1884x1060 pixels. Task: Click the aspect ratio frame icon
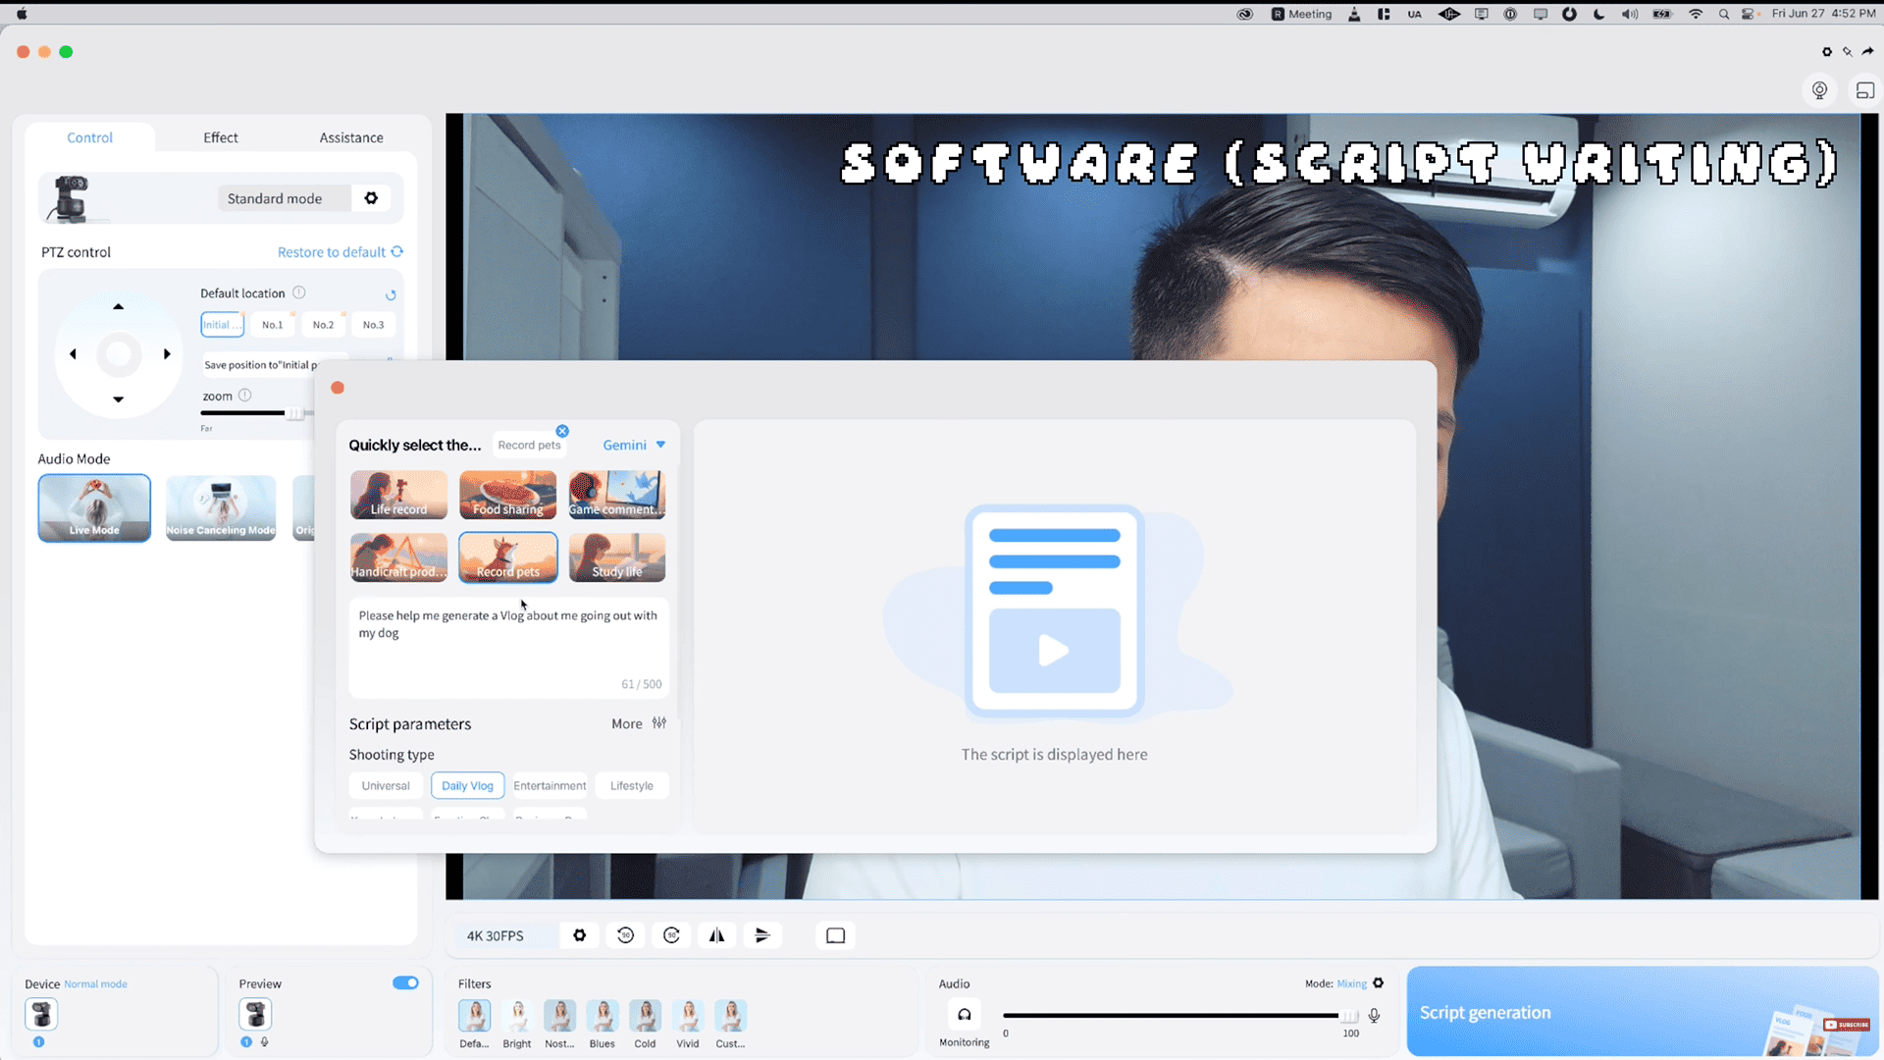pyautogui.click(x=836, y=935)
